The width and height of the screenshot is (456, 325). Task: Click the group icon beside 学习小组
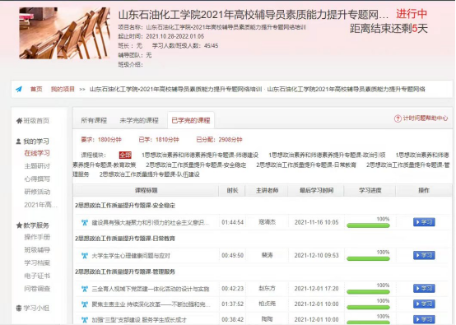(x=19, y=309)
